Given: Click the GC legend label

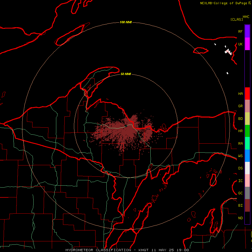Looking at the screenshot, I should point(240,193).
